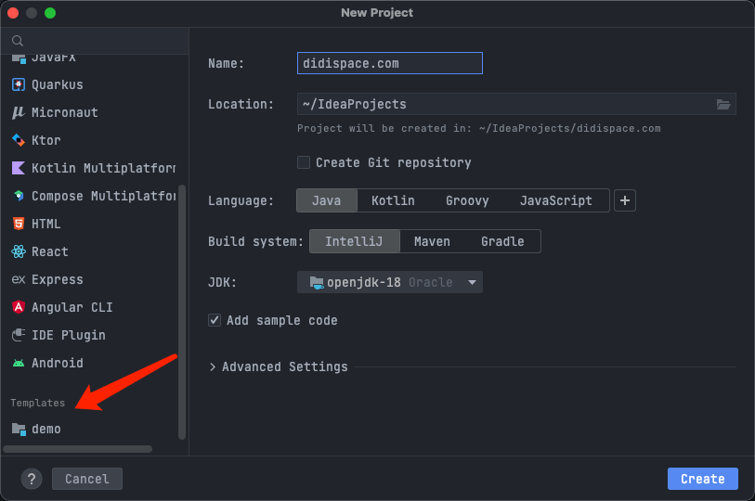Open the help question mark button
Viewport: 755px width, 501px height.
pyautogui.click(x=33, y=479)
